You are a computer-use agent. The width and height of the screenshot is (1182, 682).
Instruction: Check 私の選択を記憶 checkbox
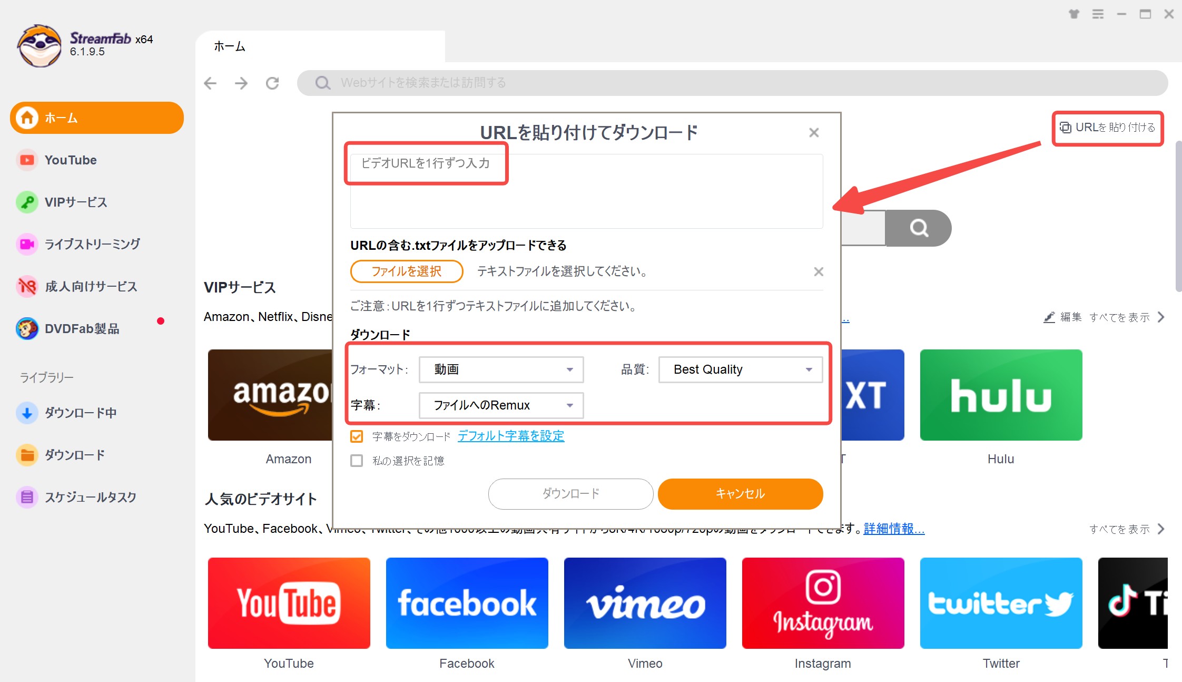coord(357,461)
